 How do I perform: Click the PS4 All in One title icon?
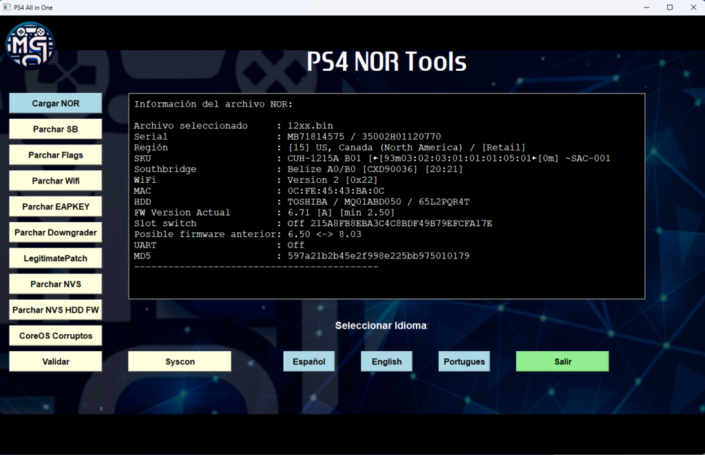pos(7,8)
